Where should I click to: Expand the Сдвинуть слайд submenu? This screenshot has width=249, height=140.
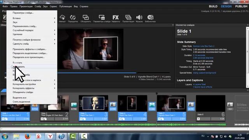tap(32, 44)
